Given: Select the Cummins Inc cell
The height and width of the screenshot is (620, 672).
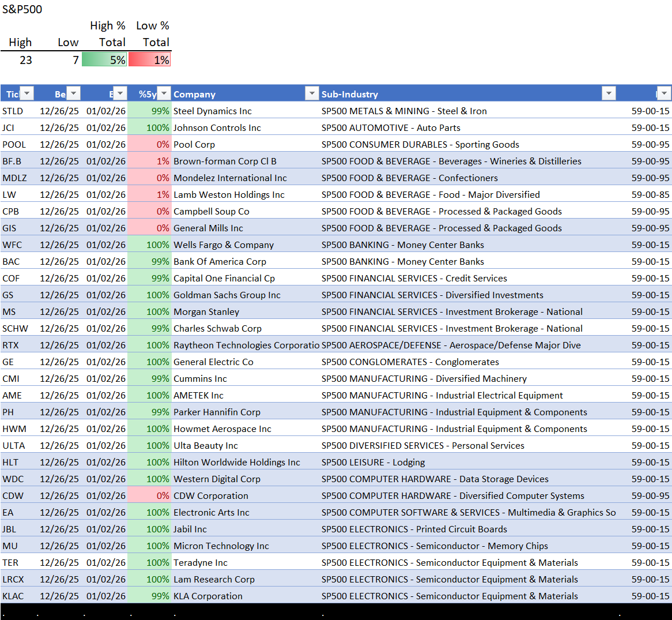Looking at the screenshot, I should (246, 378).
